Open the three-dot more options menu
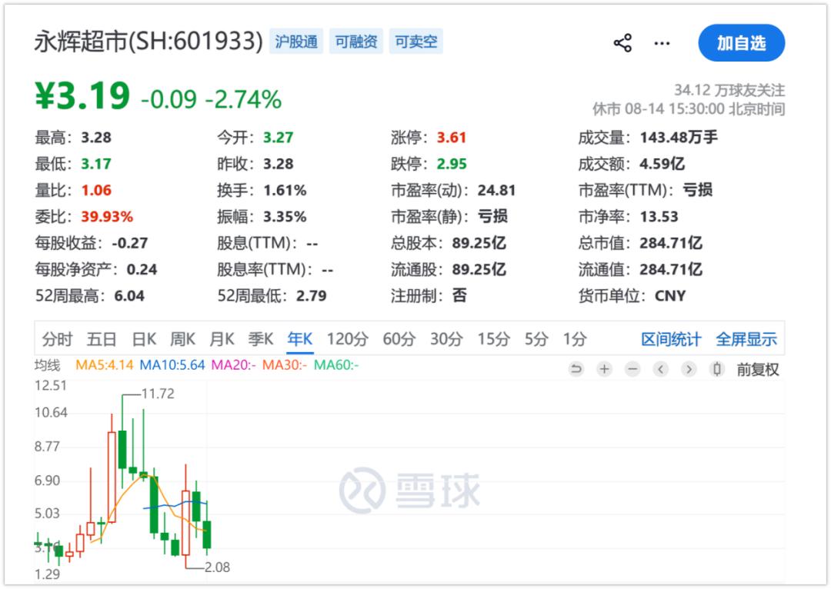This screenshot has width=831, height=589. point(662,43)
